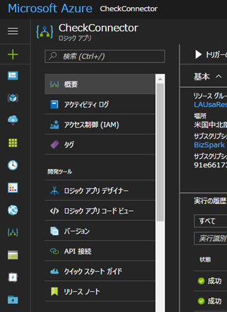The height and width of the screenshot is (312, 227).
Task: Open 概要 overview menu item
Action: pyautogui.click(x=100, y=84)
